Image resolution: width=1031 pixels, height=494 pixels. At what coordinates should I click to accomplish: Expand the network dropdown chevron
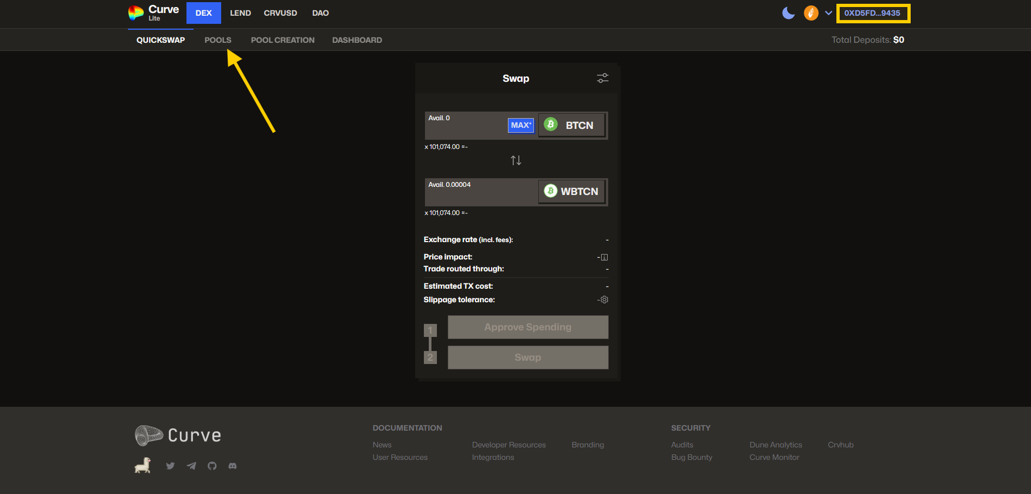[x=828, y=13]
